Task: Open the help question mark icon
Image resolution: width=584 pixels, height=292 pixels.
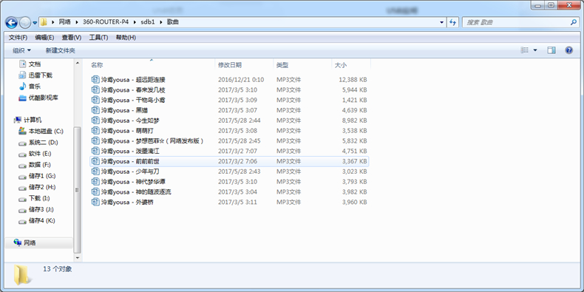Action: tap(568, 50)
